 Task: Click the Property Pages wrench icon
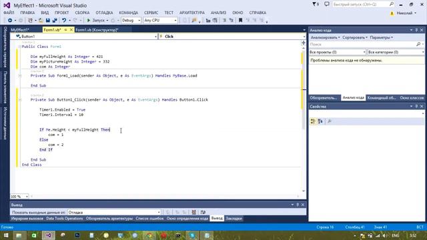[x=329, y=121]
